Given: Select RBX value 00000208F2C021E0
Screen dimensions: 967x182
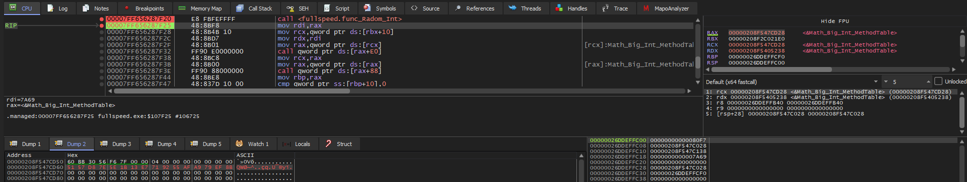Looking at the screenshot, I should [x=756, y=39].
